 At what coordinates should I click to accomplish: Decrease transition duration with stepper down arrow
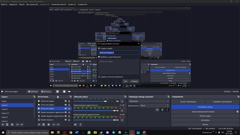click(168, 106)
